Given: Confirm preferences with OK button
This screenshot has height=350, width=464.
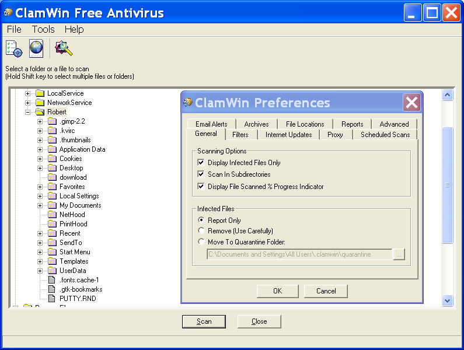Looking at the screenshot, I should (278, 291).
